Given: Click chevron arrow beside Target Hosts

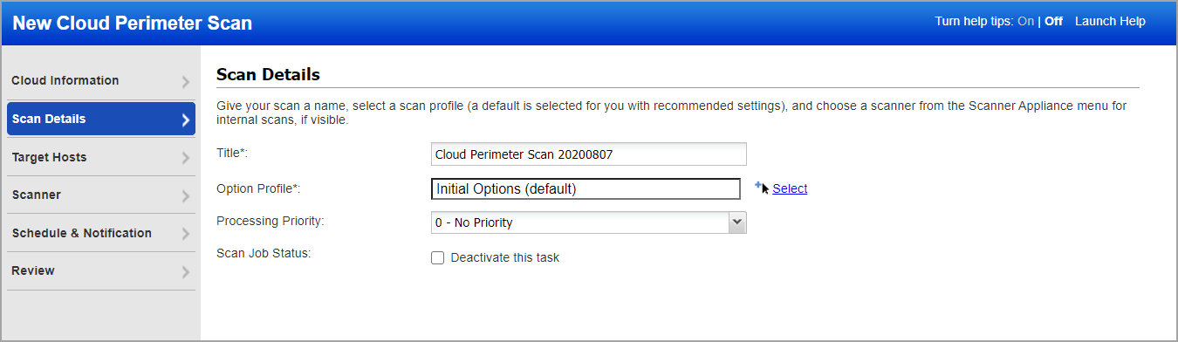Looking at the screenshot, I should [x=185, y=159].
